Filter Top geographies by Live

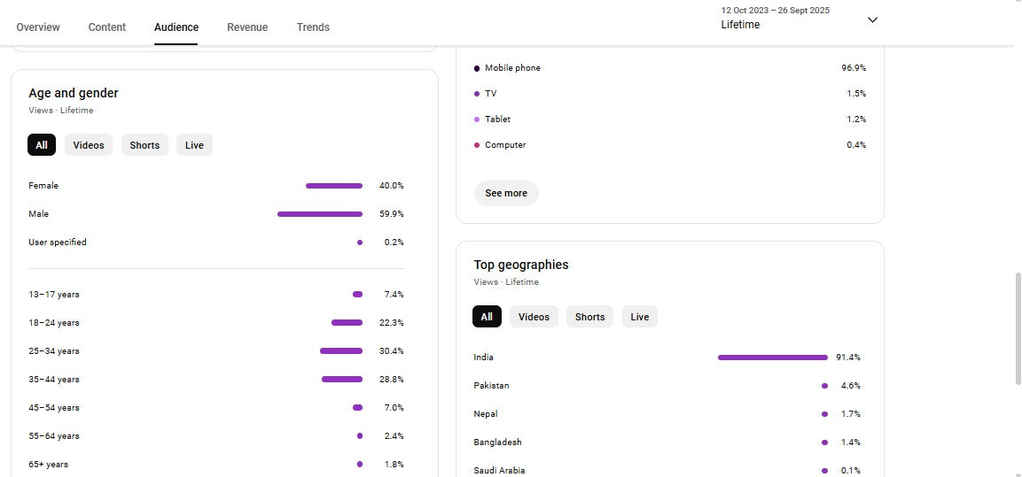pos(640,317)
